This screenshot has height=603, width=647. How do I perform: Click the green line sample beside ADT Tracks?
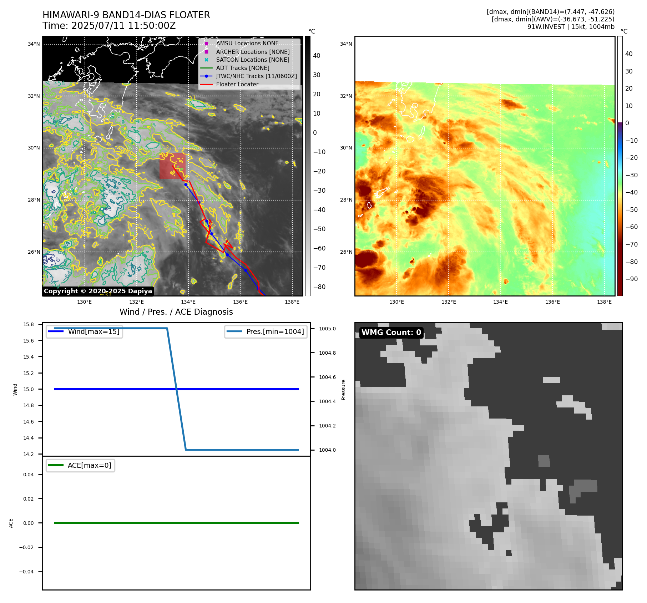[206, 68]
